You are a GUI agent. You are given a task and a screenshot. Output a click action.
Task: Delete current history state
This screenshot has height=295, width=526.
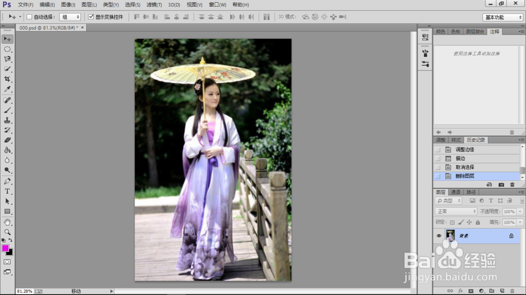coord(512,185)
